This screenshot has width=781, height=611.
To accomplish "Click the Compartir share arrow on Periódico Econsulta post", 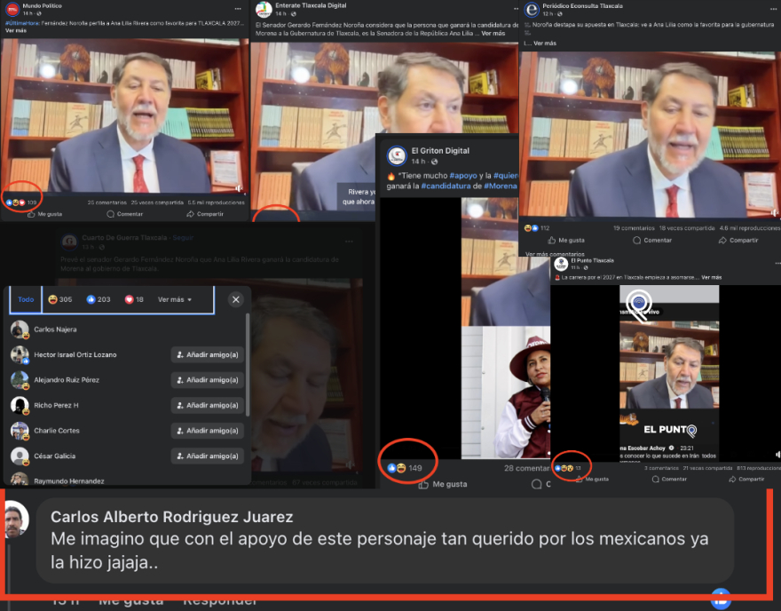I will pos(724,241).
